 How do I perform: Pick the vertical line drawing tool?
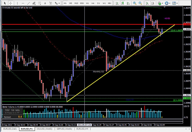[x=17, y=3]
